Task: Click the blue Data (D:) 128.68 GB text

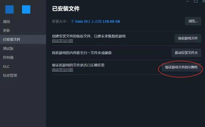Action: 95,21
